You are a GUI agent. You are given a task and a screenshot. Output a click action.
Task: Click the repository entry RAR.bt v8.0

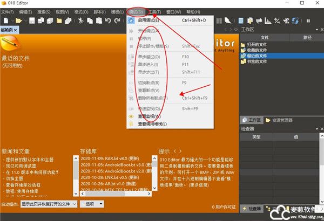110,158
